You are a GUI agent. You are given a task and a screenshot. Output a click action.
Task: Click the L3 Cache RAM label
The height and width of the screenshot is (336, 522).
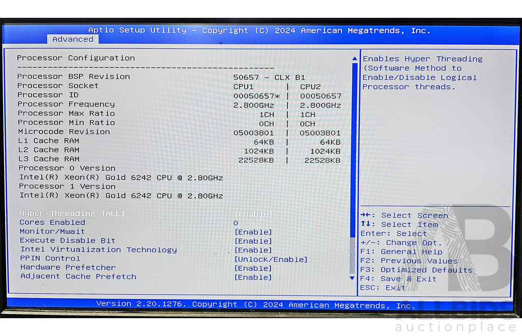(x=48, y=159)
